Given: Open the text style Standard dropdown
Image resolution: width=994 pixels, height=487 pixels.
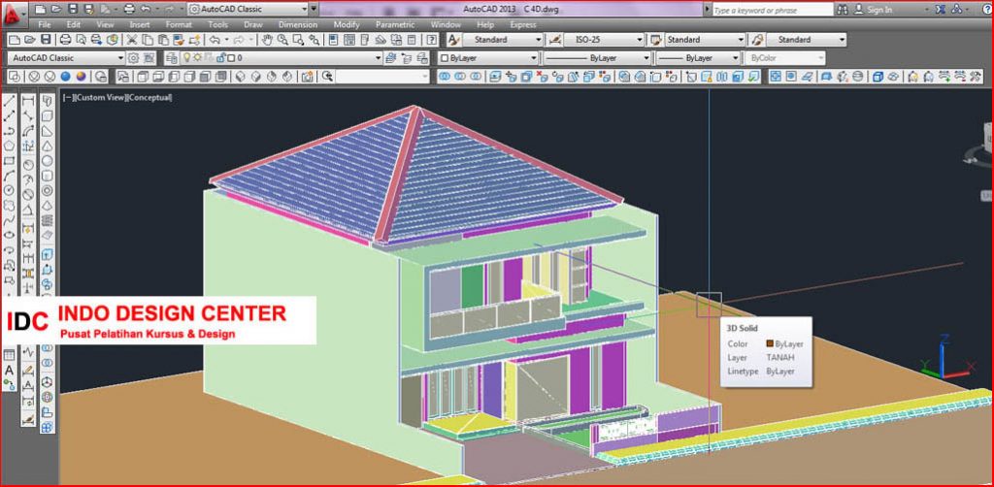Looking at the screenshot, I should (538, 39).
